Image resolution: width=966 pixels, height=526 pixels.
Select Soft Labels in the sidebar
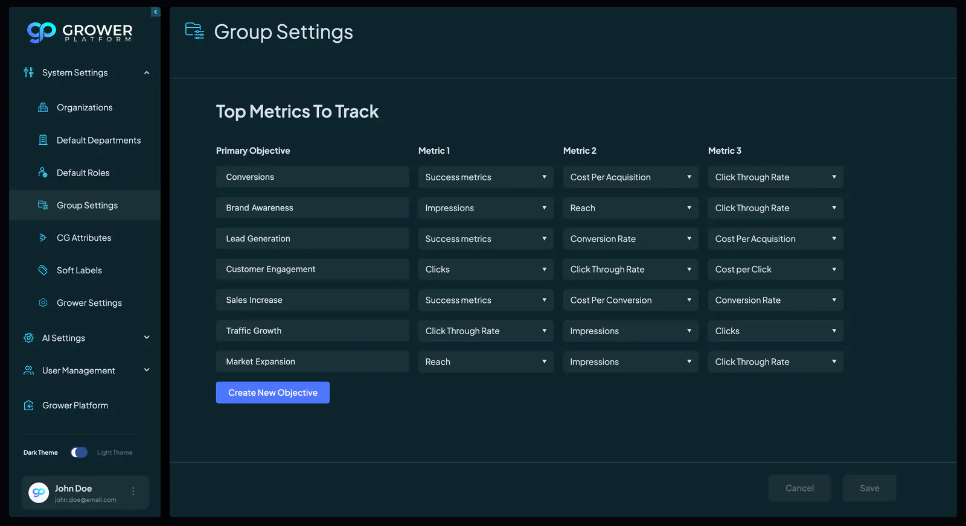85,270
